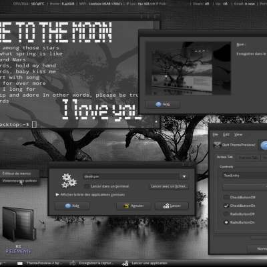Click Aide button in run dialog

point(72,206)
